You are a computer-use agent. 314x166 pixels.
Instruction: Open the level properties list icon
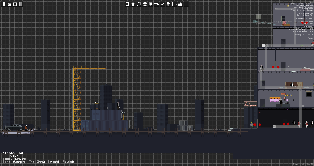pyautogui.click(x=20, y=4)
